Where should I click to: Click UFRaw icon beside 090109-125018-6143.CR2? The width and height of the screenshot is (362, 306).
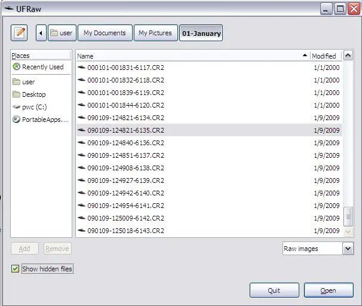click(81, 231)
